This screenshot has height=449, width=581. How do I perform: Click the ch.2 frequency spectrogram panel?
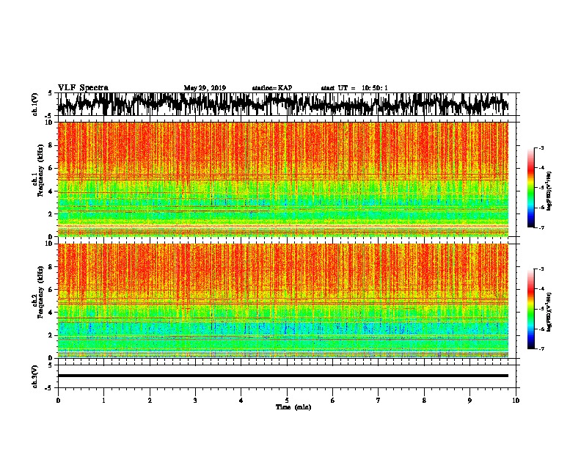pos(283,301)
